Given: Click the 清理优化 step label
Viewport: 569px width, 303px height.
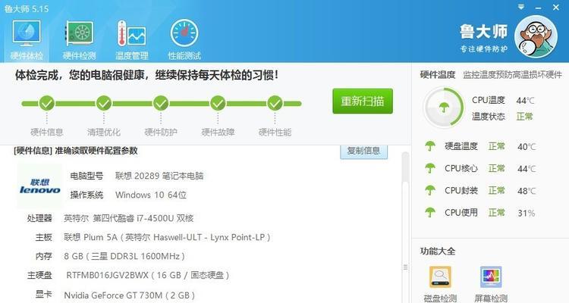Looking at the screenshot, I should coord(104,133).
